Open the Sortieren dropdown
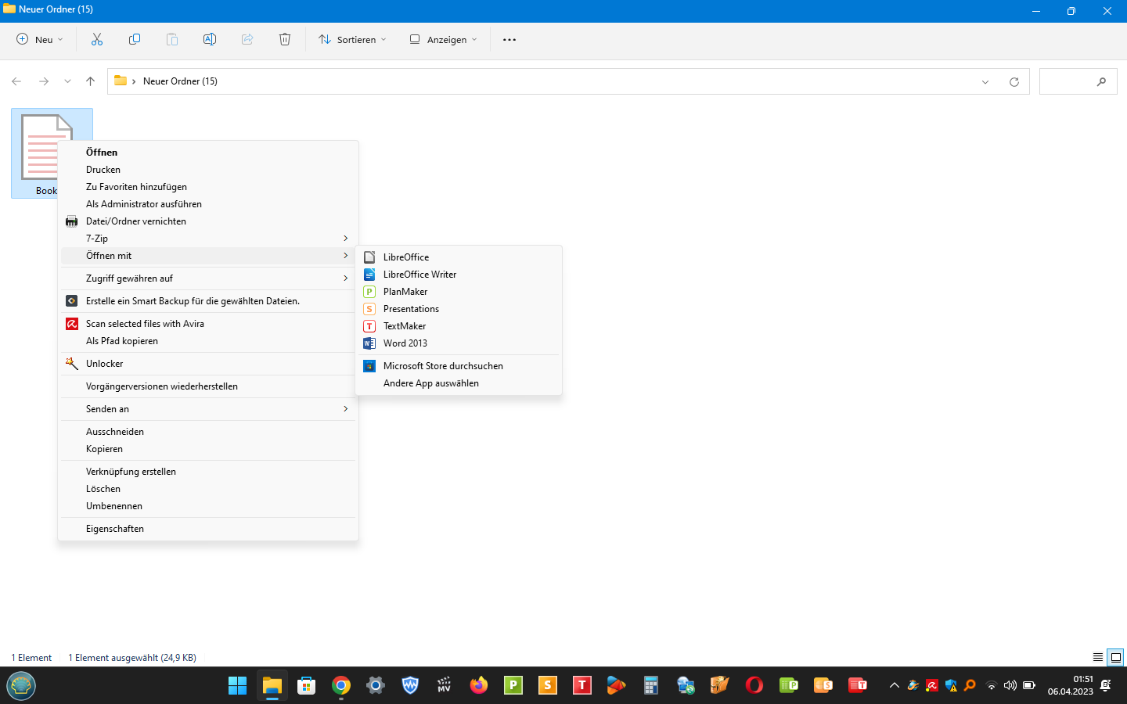1127x704 pixels. 352,39
